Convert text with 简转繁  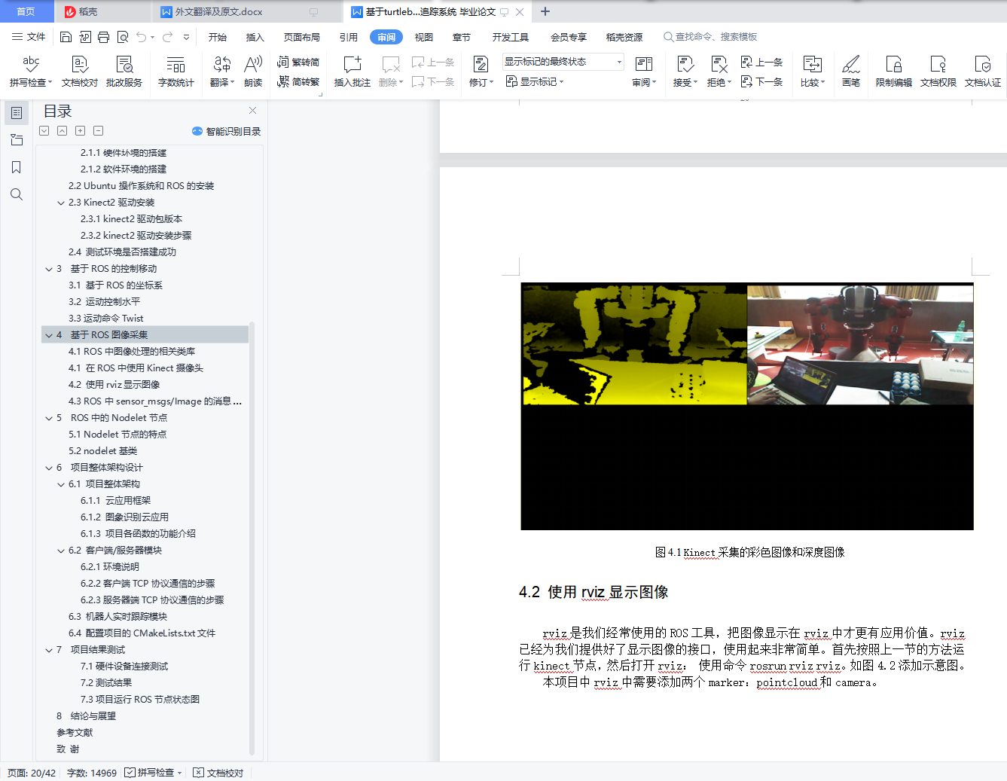pos(298,81)
